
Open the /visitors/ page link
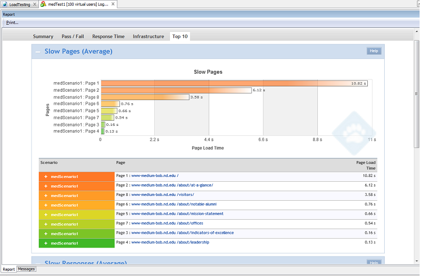click(163, 194)
